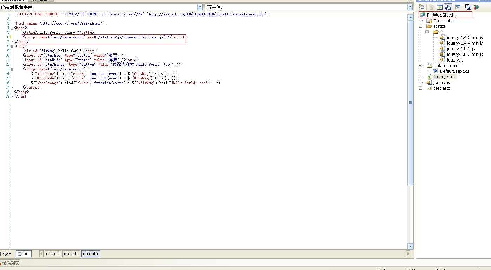Switch to Design view (设计)

click(x=6, y=254)
